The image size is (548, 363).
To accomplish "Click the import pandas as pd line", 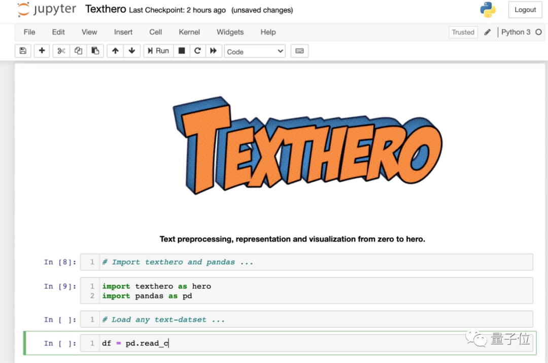I will point(147,296).
